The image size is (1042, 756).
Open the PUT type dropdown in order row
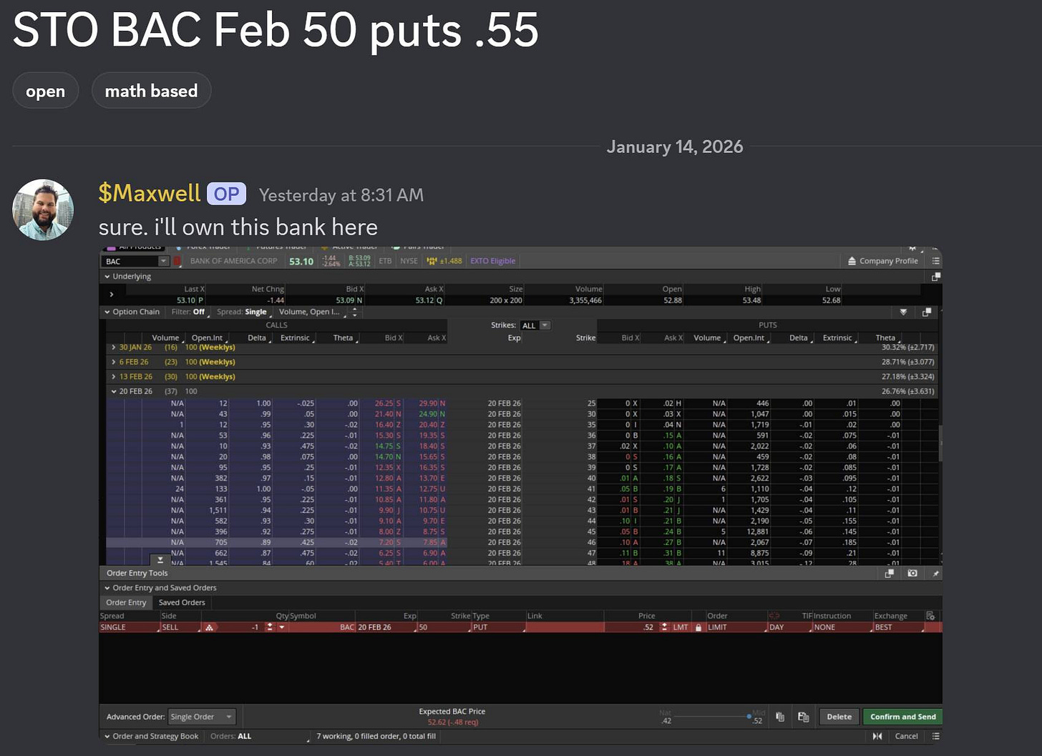pos(497,627)
